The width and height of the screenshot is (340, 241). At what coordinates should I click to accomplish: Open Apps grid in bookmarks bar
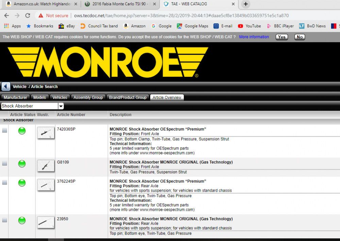click(x=12, y=26)
